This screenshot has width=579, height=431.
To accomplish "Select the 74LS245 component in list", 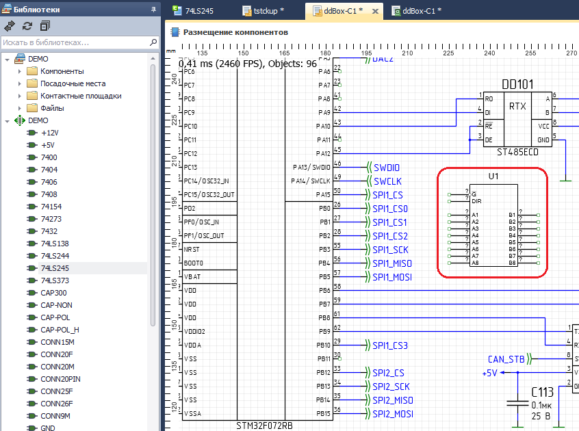I will coord(54,268).
